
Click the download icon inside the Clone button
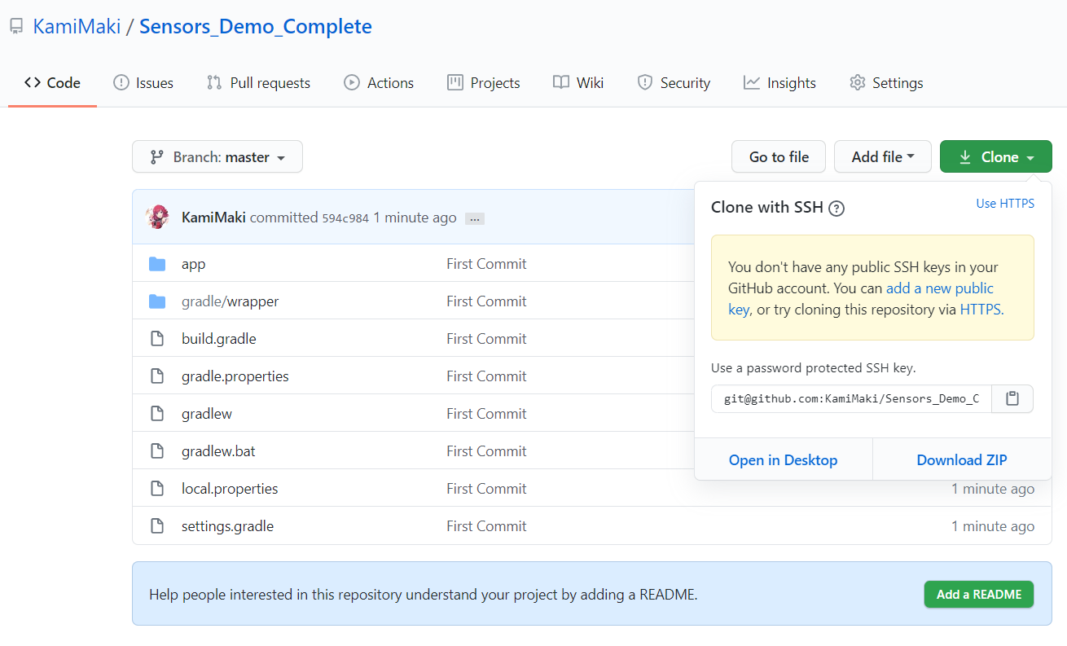[965, 156]
